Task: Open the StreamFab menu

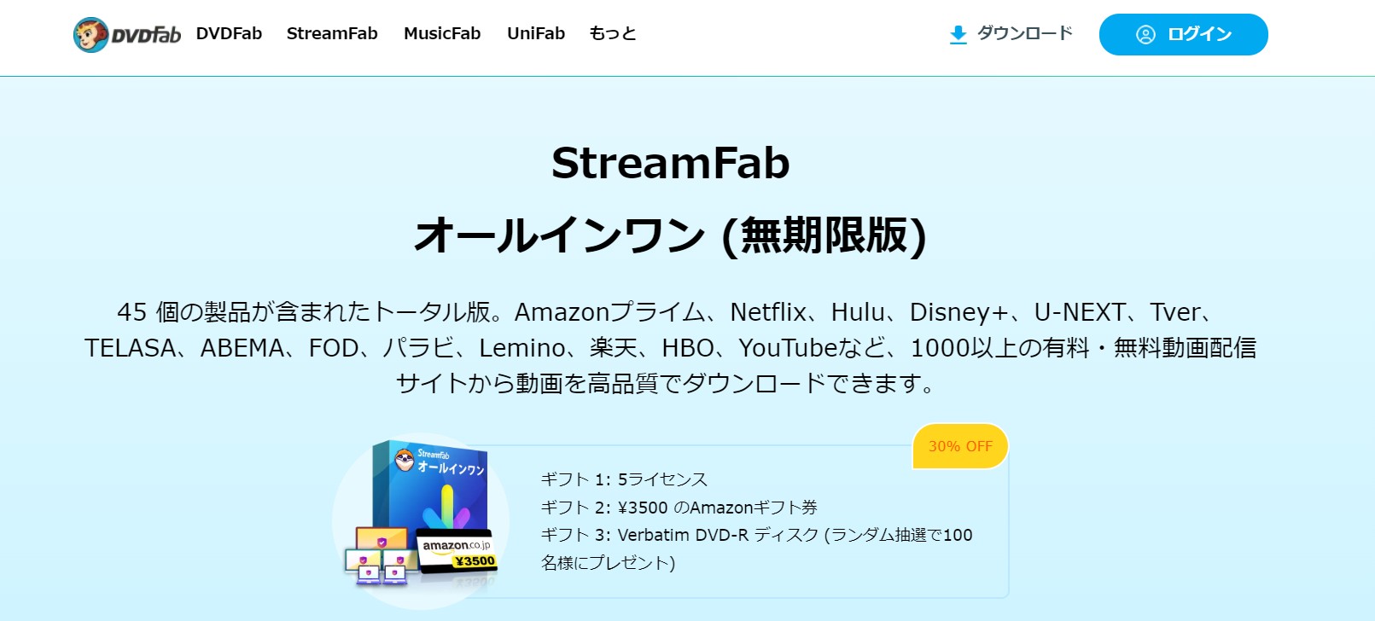Action: pos(332,33)
